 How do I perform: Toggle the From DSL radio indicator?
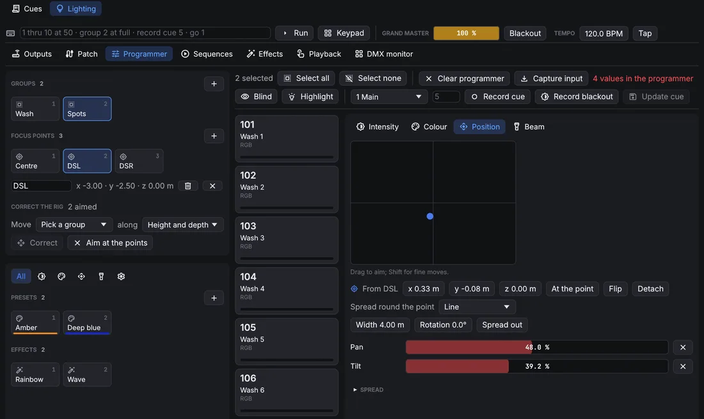pyautogui.click(x=355, y=289)
